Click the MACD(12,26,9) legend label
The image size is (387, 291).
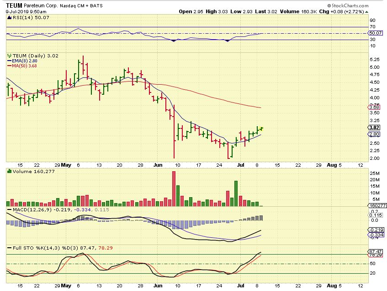click(32, 209)
